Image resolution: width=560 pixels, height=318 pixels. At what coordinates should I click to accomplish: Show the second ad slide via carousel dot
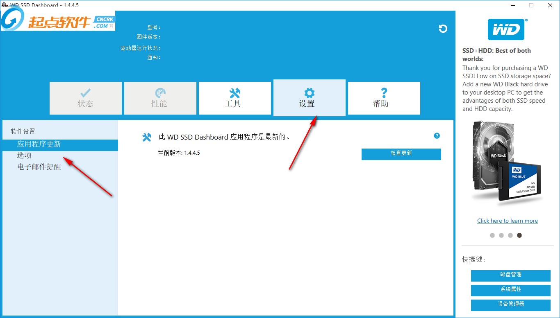(x=501, y=235)
